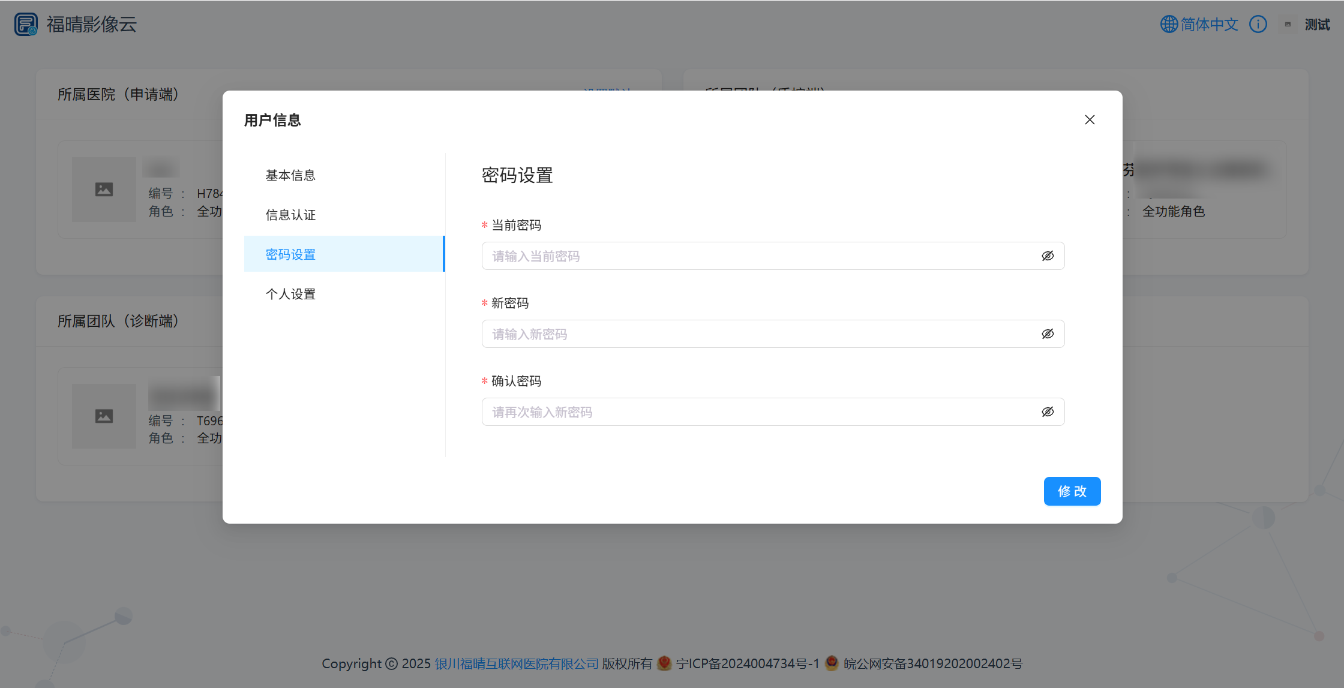This screenshot has height=688, width=1344.
Task: Select the 个人设置 menu item
Action: click(290, 294)
